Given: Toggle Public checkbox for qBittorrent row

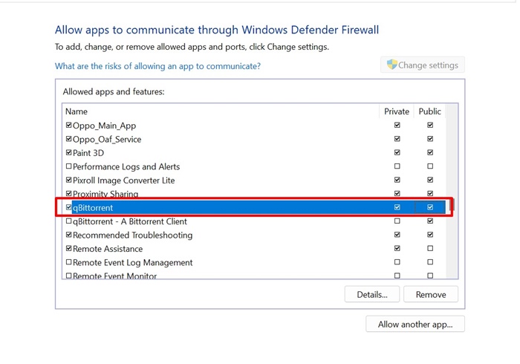Looking at the screenshot, I should tap(430, 207).
